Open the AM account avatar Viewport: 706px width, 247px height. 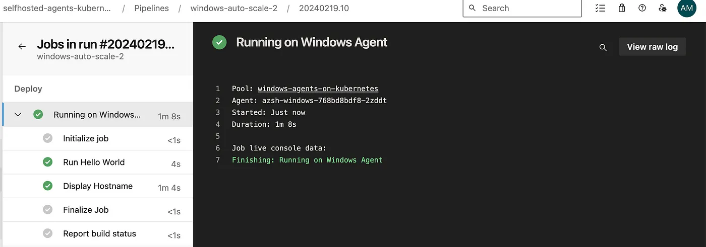coord(686,8)
